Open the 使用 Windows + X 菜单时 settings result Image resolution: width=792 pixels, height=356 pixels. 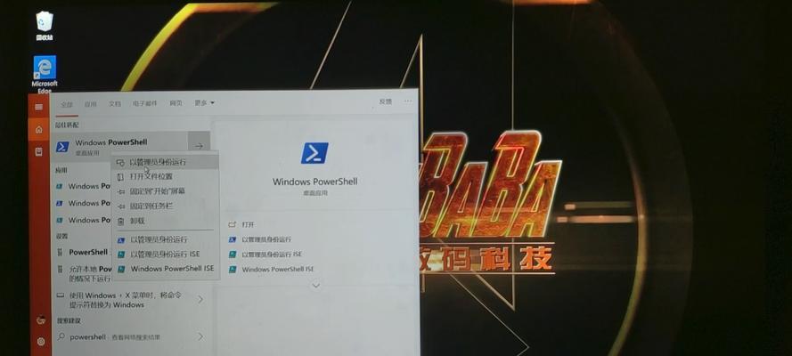126,300
